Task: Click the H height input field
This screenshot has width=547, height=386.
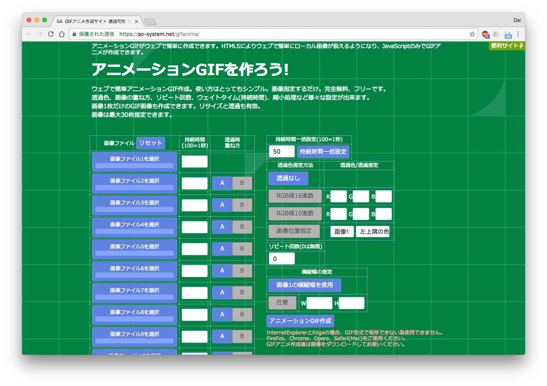Action: point(351,303)
